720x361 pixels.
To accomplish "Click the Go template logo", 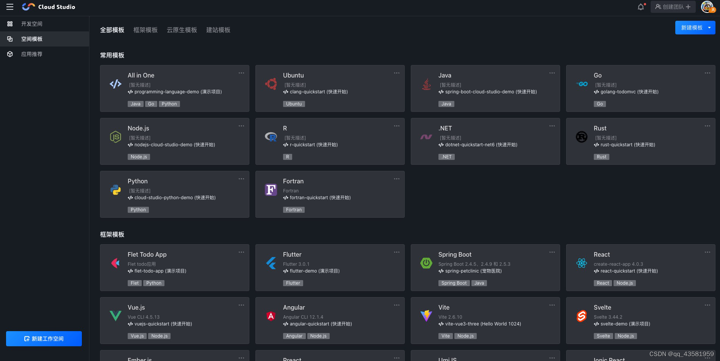I will coord(582,84).
